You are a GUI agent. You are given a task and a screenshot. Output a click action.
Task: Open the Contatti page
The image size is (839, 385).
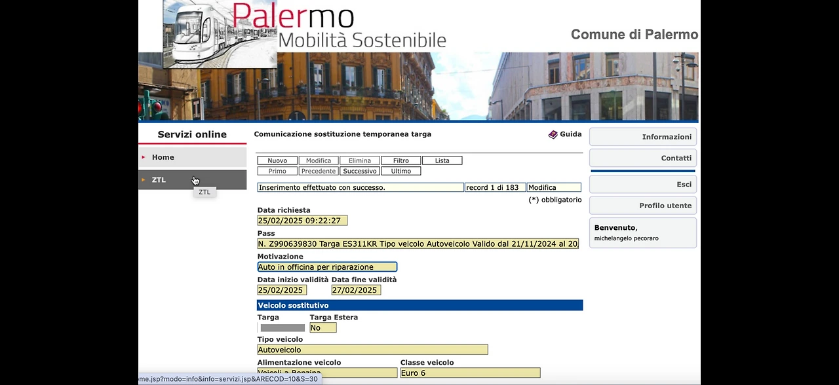pyautogui.click(x=643, y=158)
